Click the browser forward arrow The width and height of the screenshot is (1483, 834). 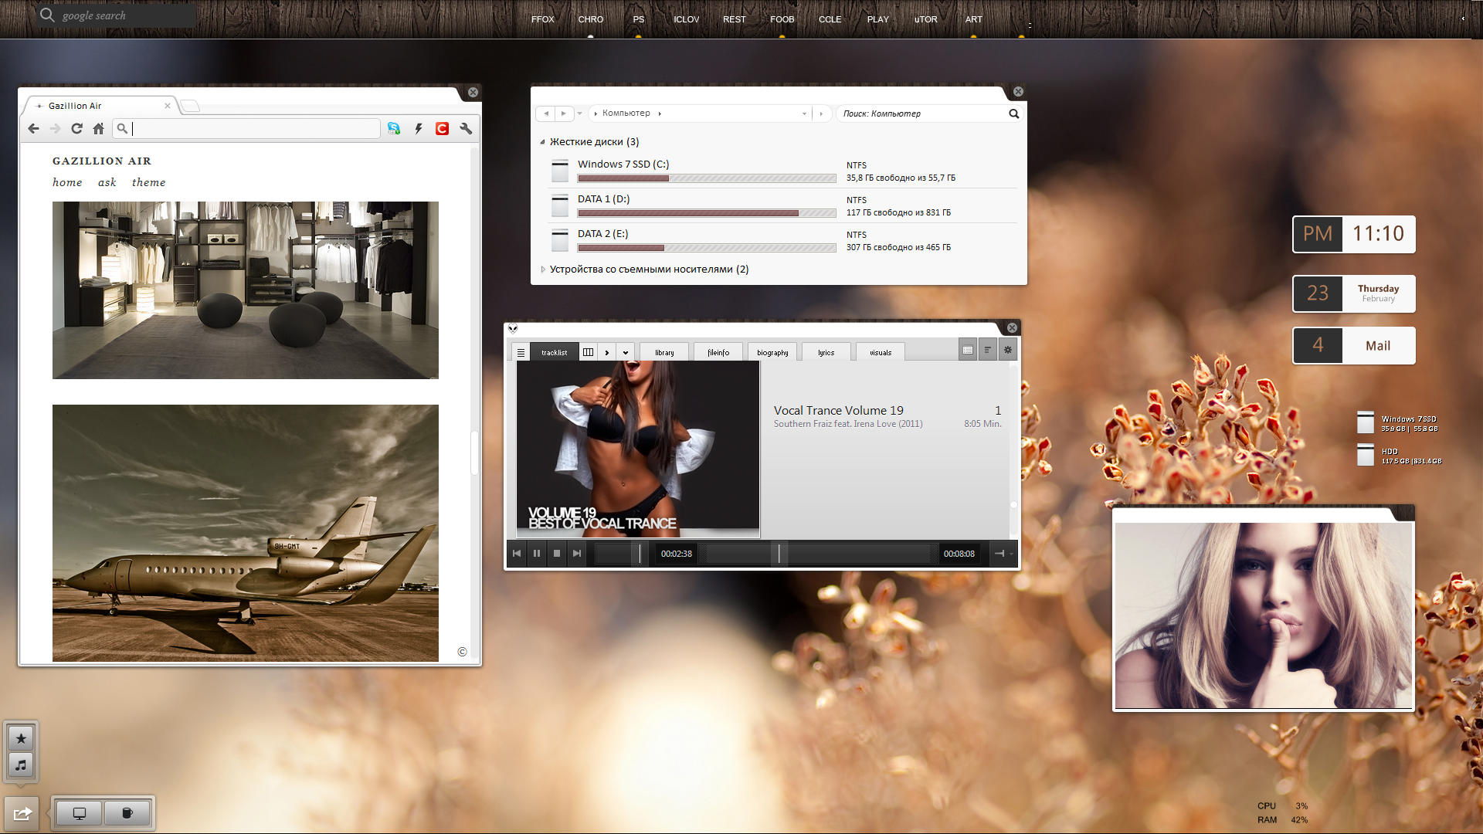55,129
